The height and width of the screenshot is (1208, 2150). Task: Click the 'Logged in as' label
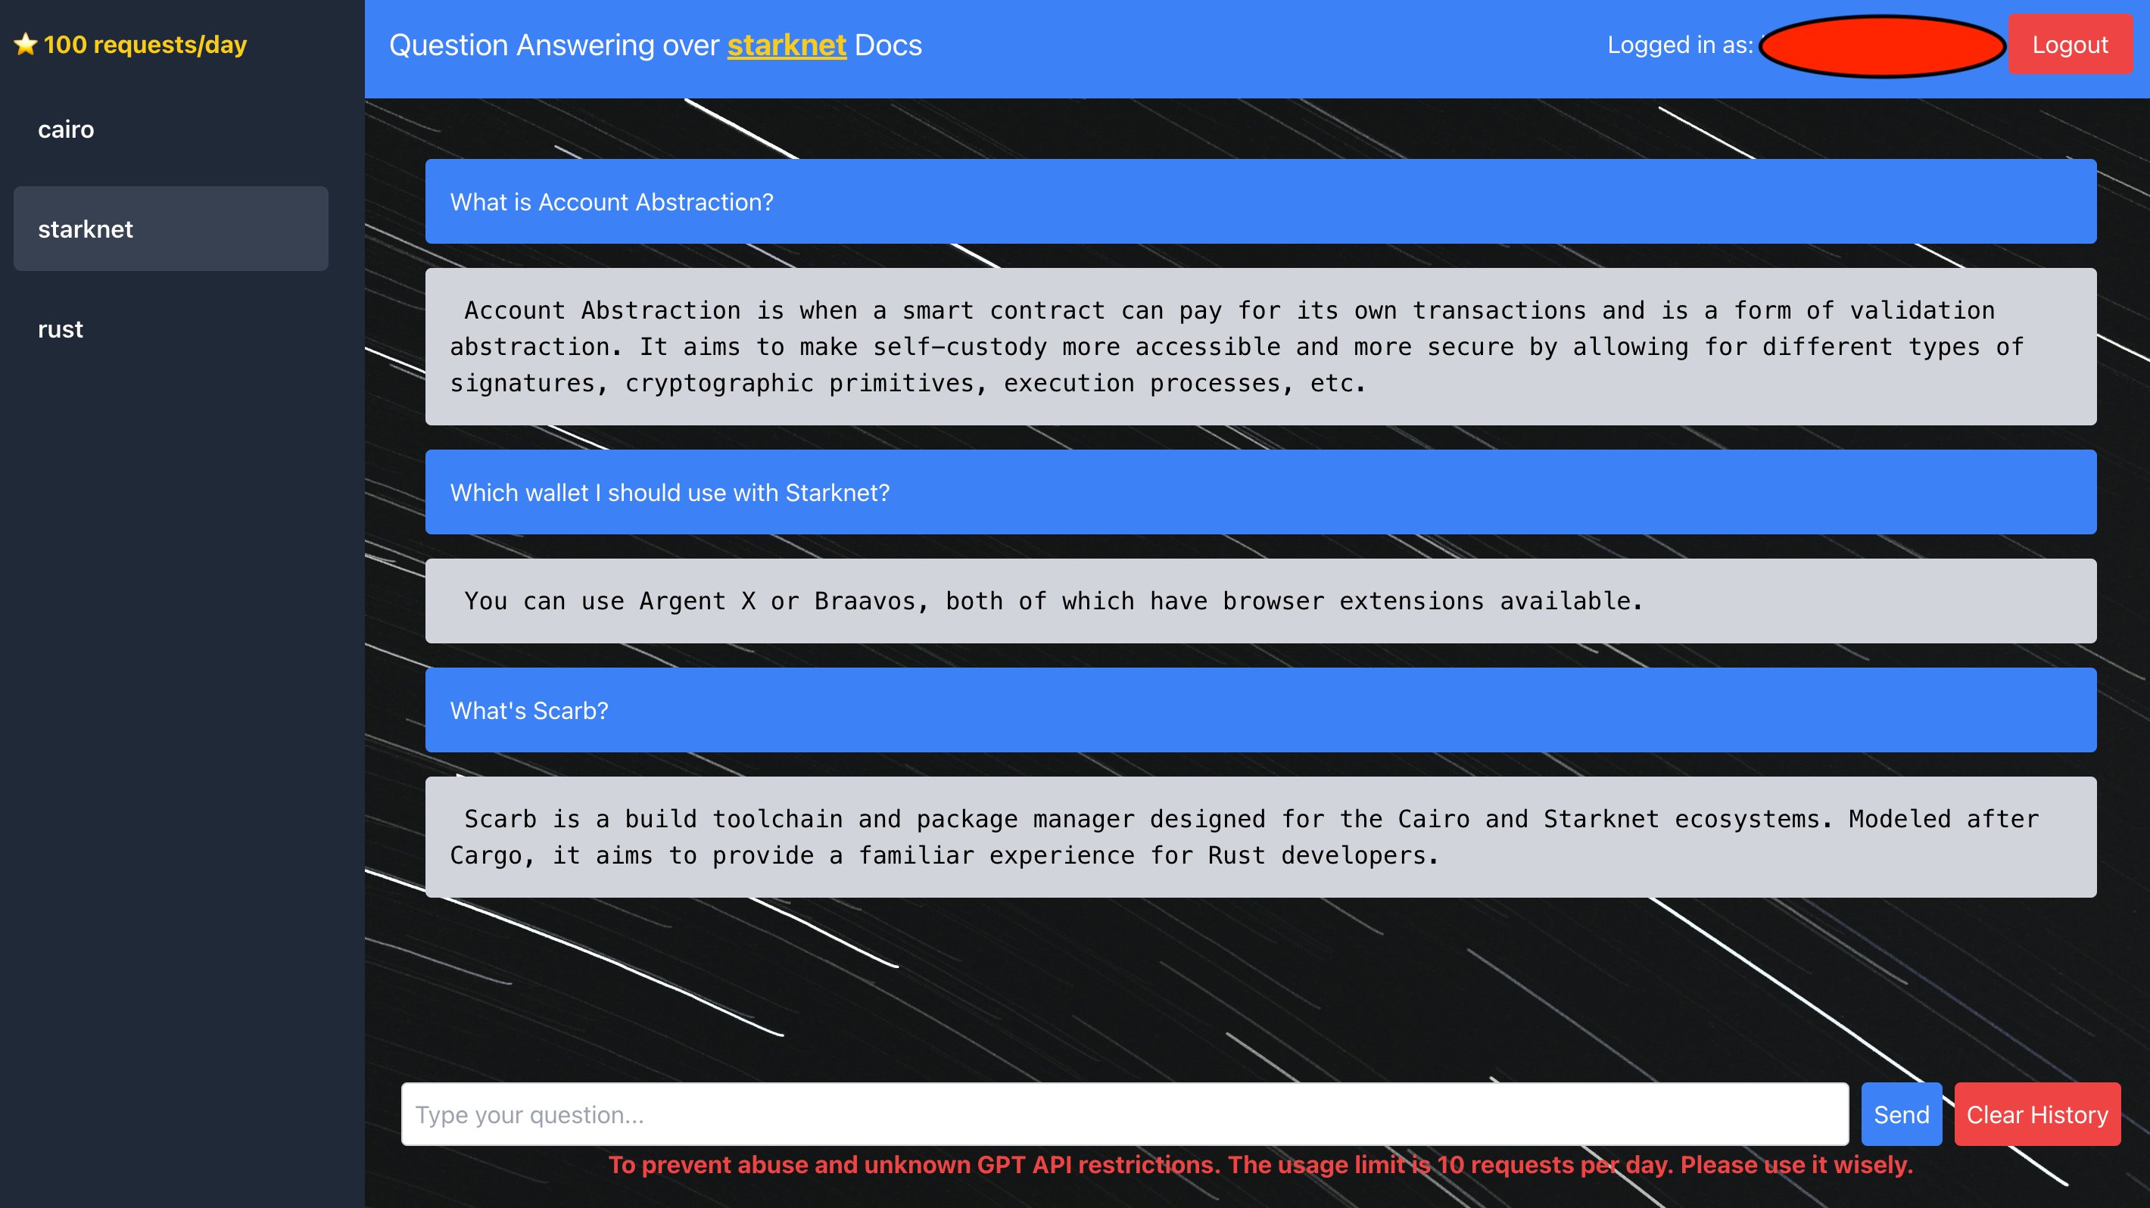click(1679, 45)
